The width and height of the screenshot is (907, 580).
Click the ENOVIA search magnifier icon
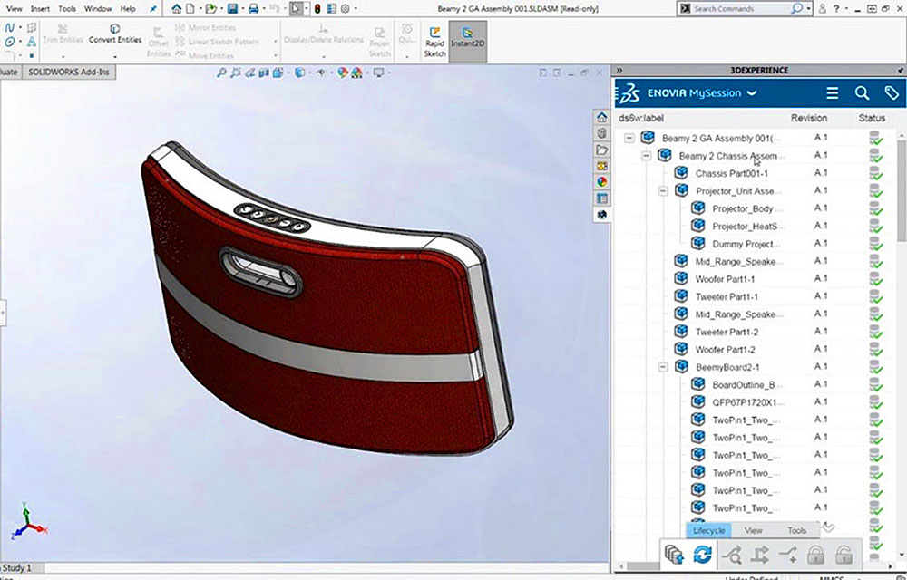point(862,92)
